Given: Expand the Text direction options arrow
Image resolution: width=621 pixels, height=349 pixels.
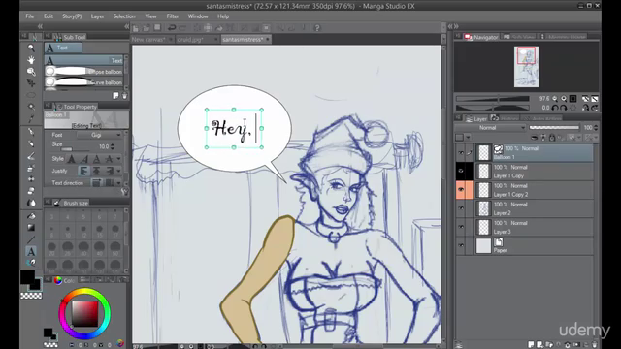Looking at the screenshot, I should click(118, 183).
